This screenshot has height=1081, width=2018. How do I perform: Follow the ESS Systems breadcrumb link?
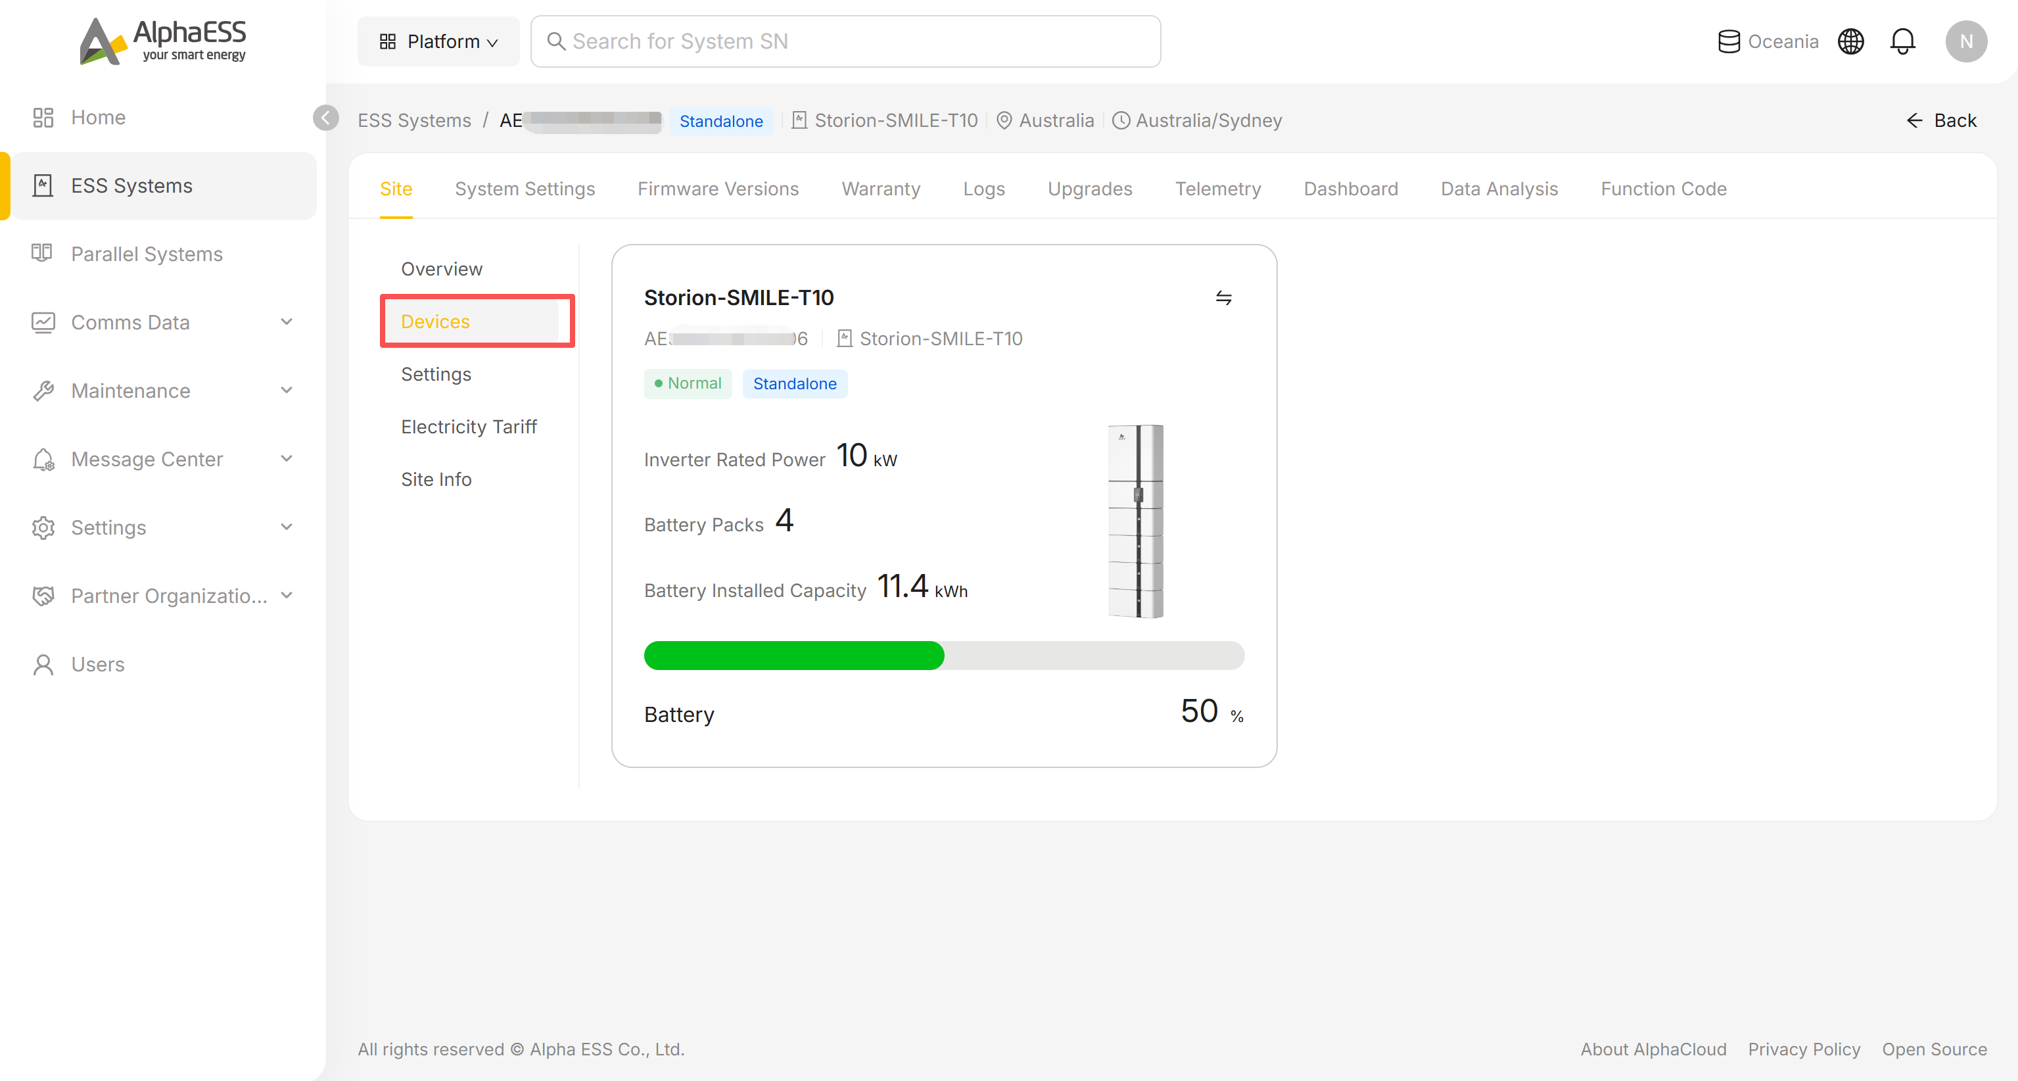(414, 121)
